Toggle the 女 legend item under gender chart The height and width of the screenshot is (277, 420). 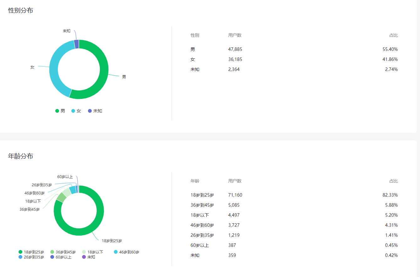pos(76,111)
